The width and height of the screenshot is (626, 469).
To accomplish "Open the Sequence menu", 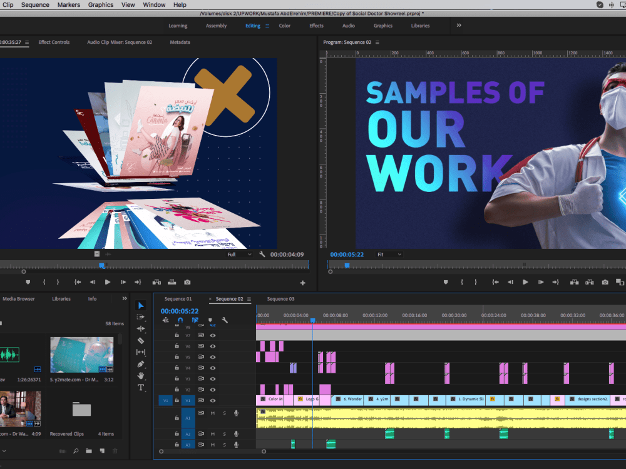I will point(35,5).
